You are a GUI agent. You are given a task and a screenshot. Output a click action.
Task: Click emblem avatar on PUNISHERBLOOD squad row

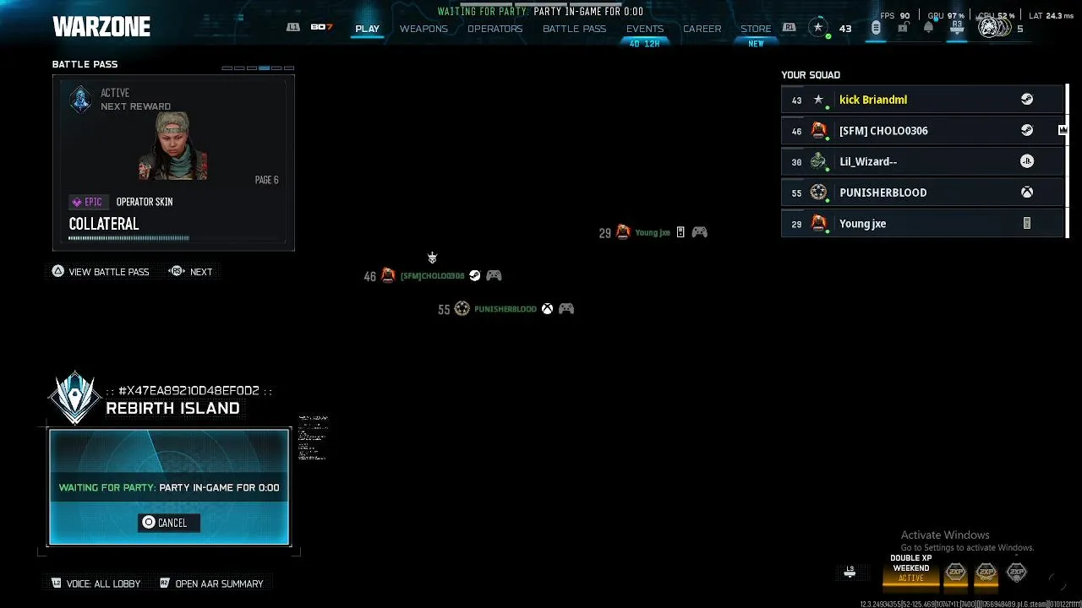click(818, 193)
